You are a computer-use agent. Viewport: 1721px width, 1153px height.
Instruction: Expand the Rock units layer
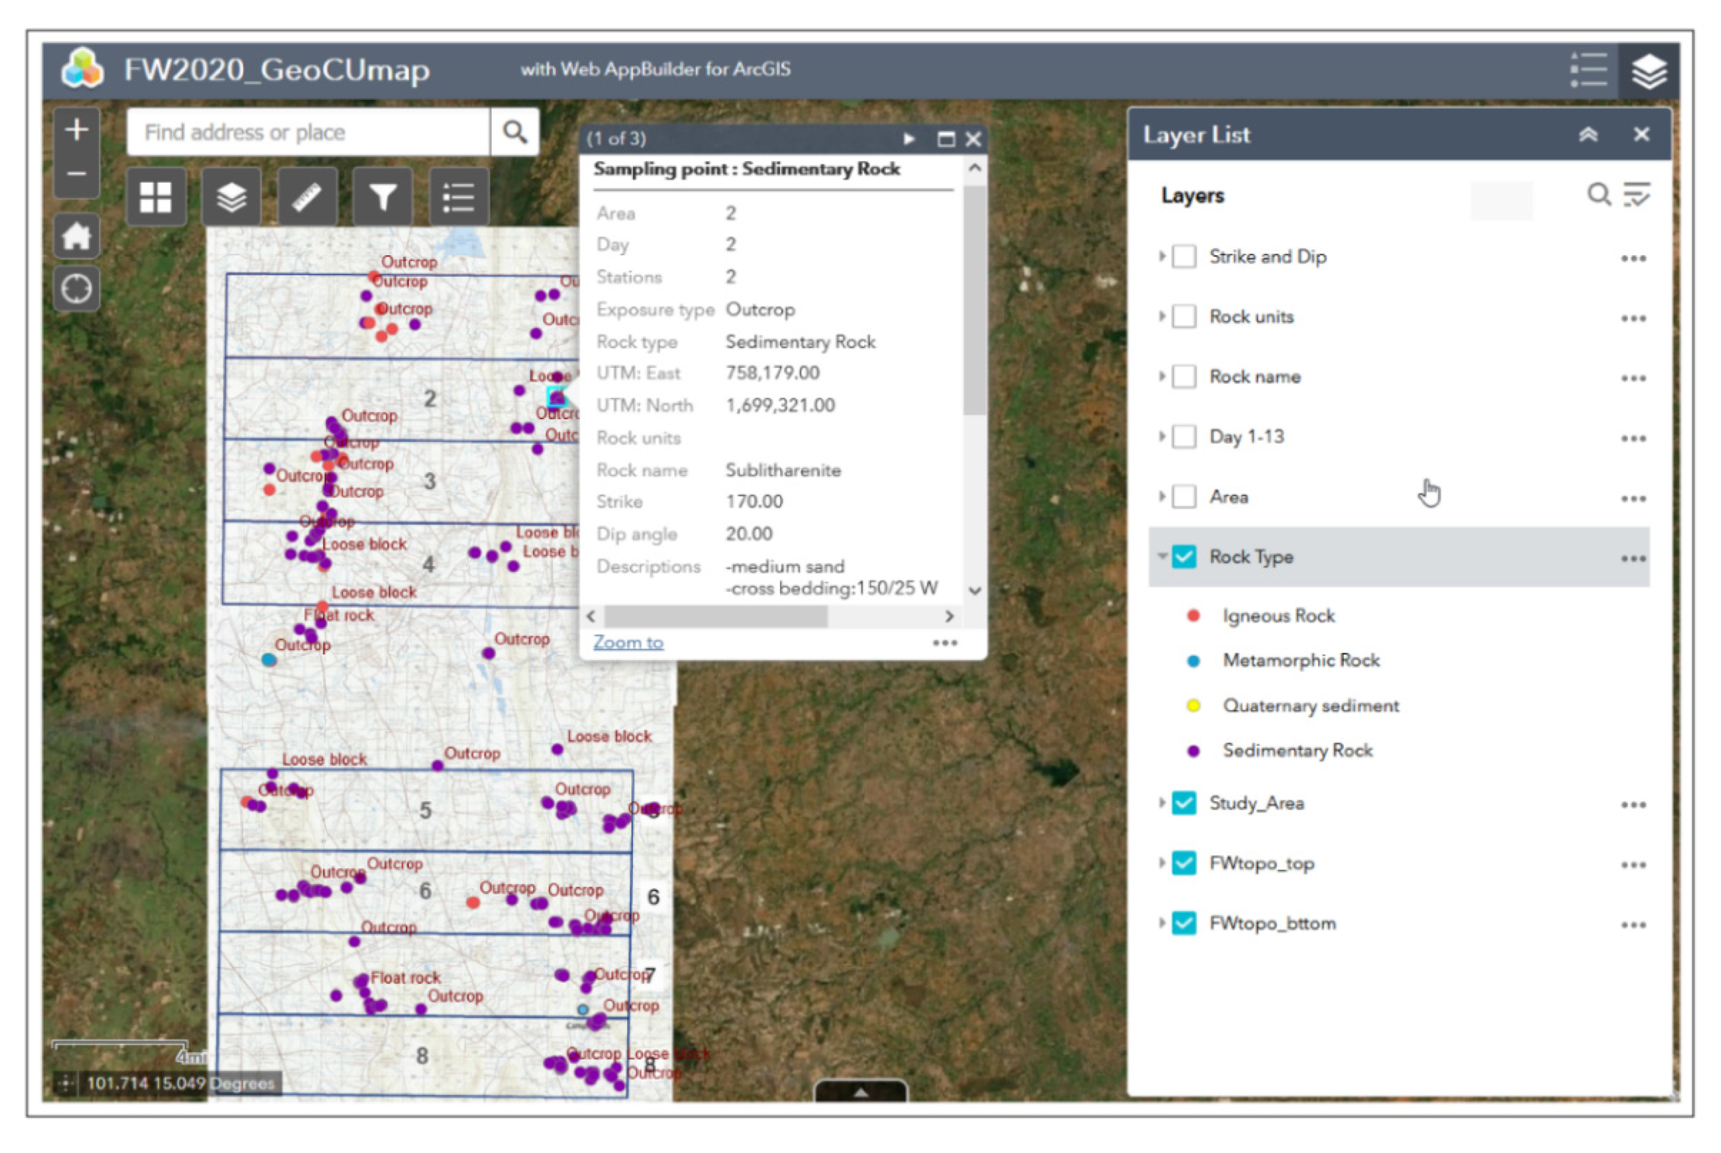[x=1161, y=316]
